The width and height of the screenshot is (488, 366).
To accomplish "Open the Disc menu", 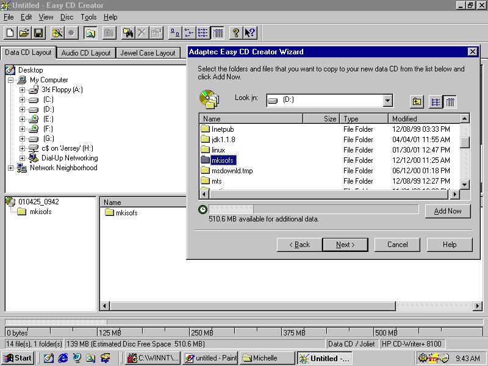I will point(66,17).
